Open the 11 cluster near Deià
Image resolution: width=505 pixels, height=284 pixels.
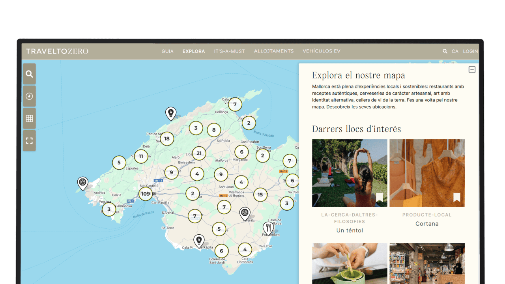tap(141, 157)
